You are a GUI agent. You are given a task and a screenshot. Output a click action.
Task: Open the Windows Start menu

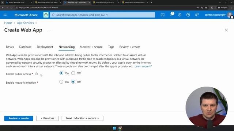(x=114, y=128)
